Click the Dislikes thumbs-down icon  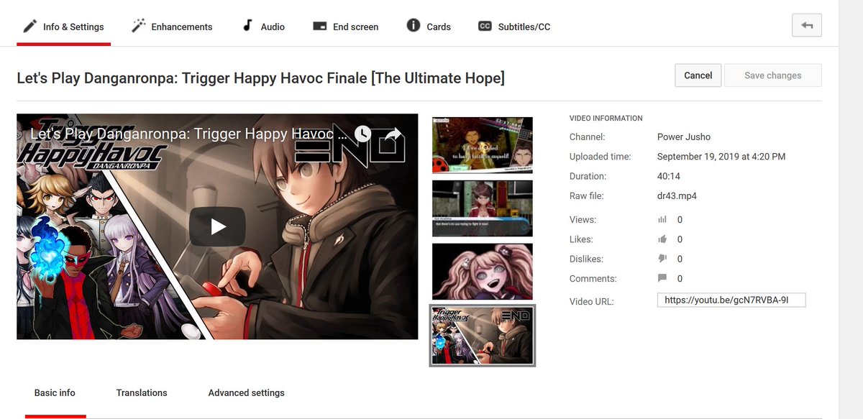click(x=662, y=259)
